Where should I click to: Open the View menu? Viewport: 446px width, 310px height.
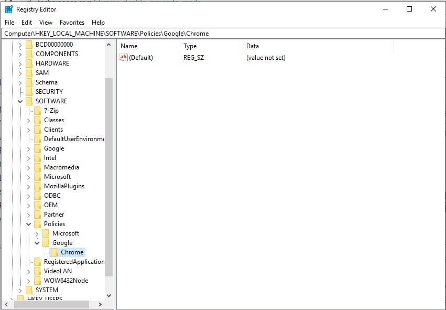46,23
